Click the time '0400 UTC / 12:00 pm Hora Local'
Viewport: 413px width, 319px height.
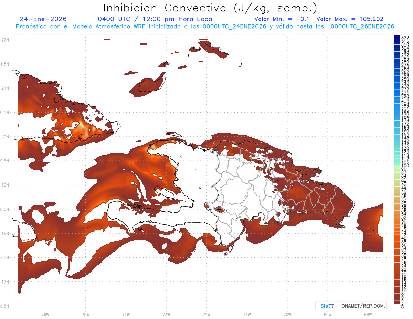(x=156, y=19)
